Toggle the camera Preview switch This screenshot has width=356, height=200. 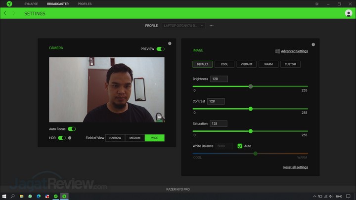(160, 49)
